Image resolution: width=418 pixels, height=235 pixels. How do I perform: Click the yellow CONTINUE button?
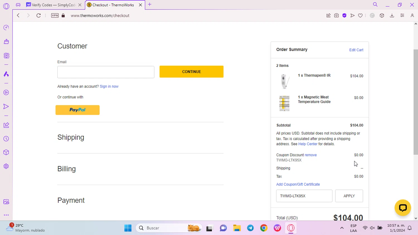[191, 72]
